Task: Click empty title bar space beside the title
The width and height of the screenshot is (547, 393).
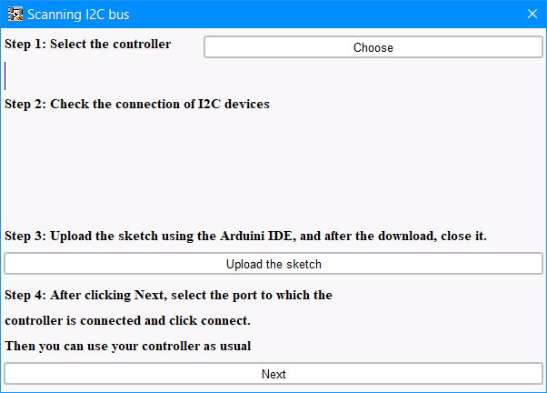Action: 324,14
